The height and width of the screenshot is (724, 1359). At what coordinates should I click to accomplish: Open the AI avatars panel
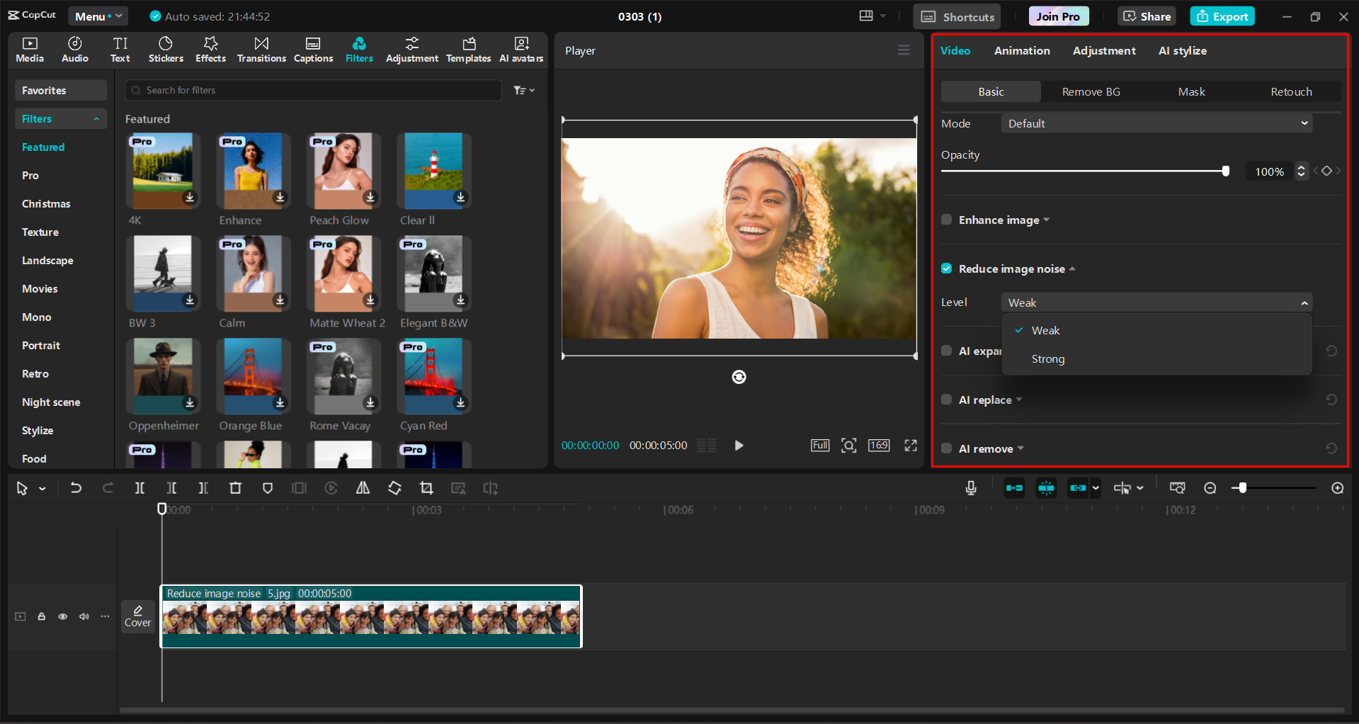click(x=521, y=50)
